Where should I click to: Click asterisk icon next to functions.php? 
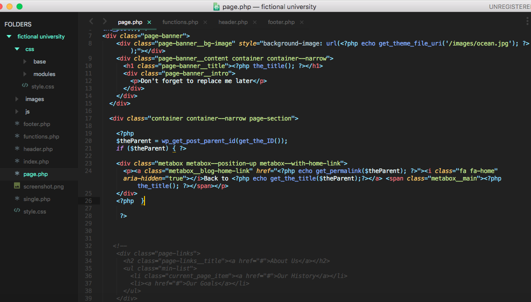pos(17,136)
